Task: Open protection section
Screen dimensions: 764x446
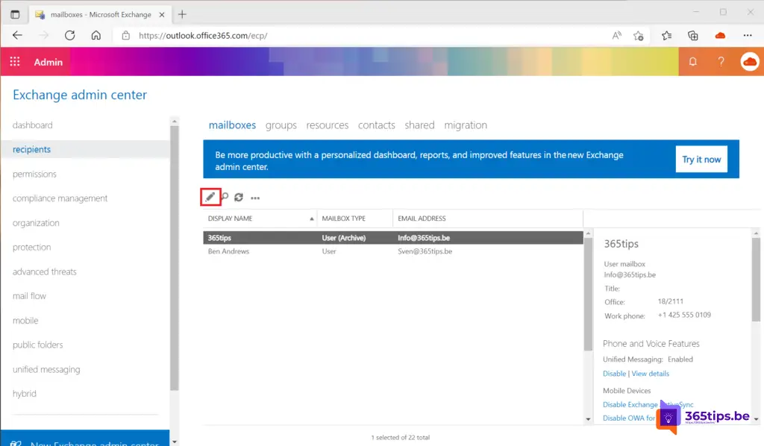Action: click(31, 248)
